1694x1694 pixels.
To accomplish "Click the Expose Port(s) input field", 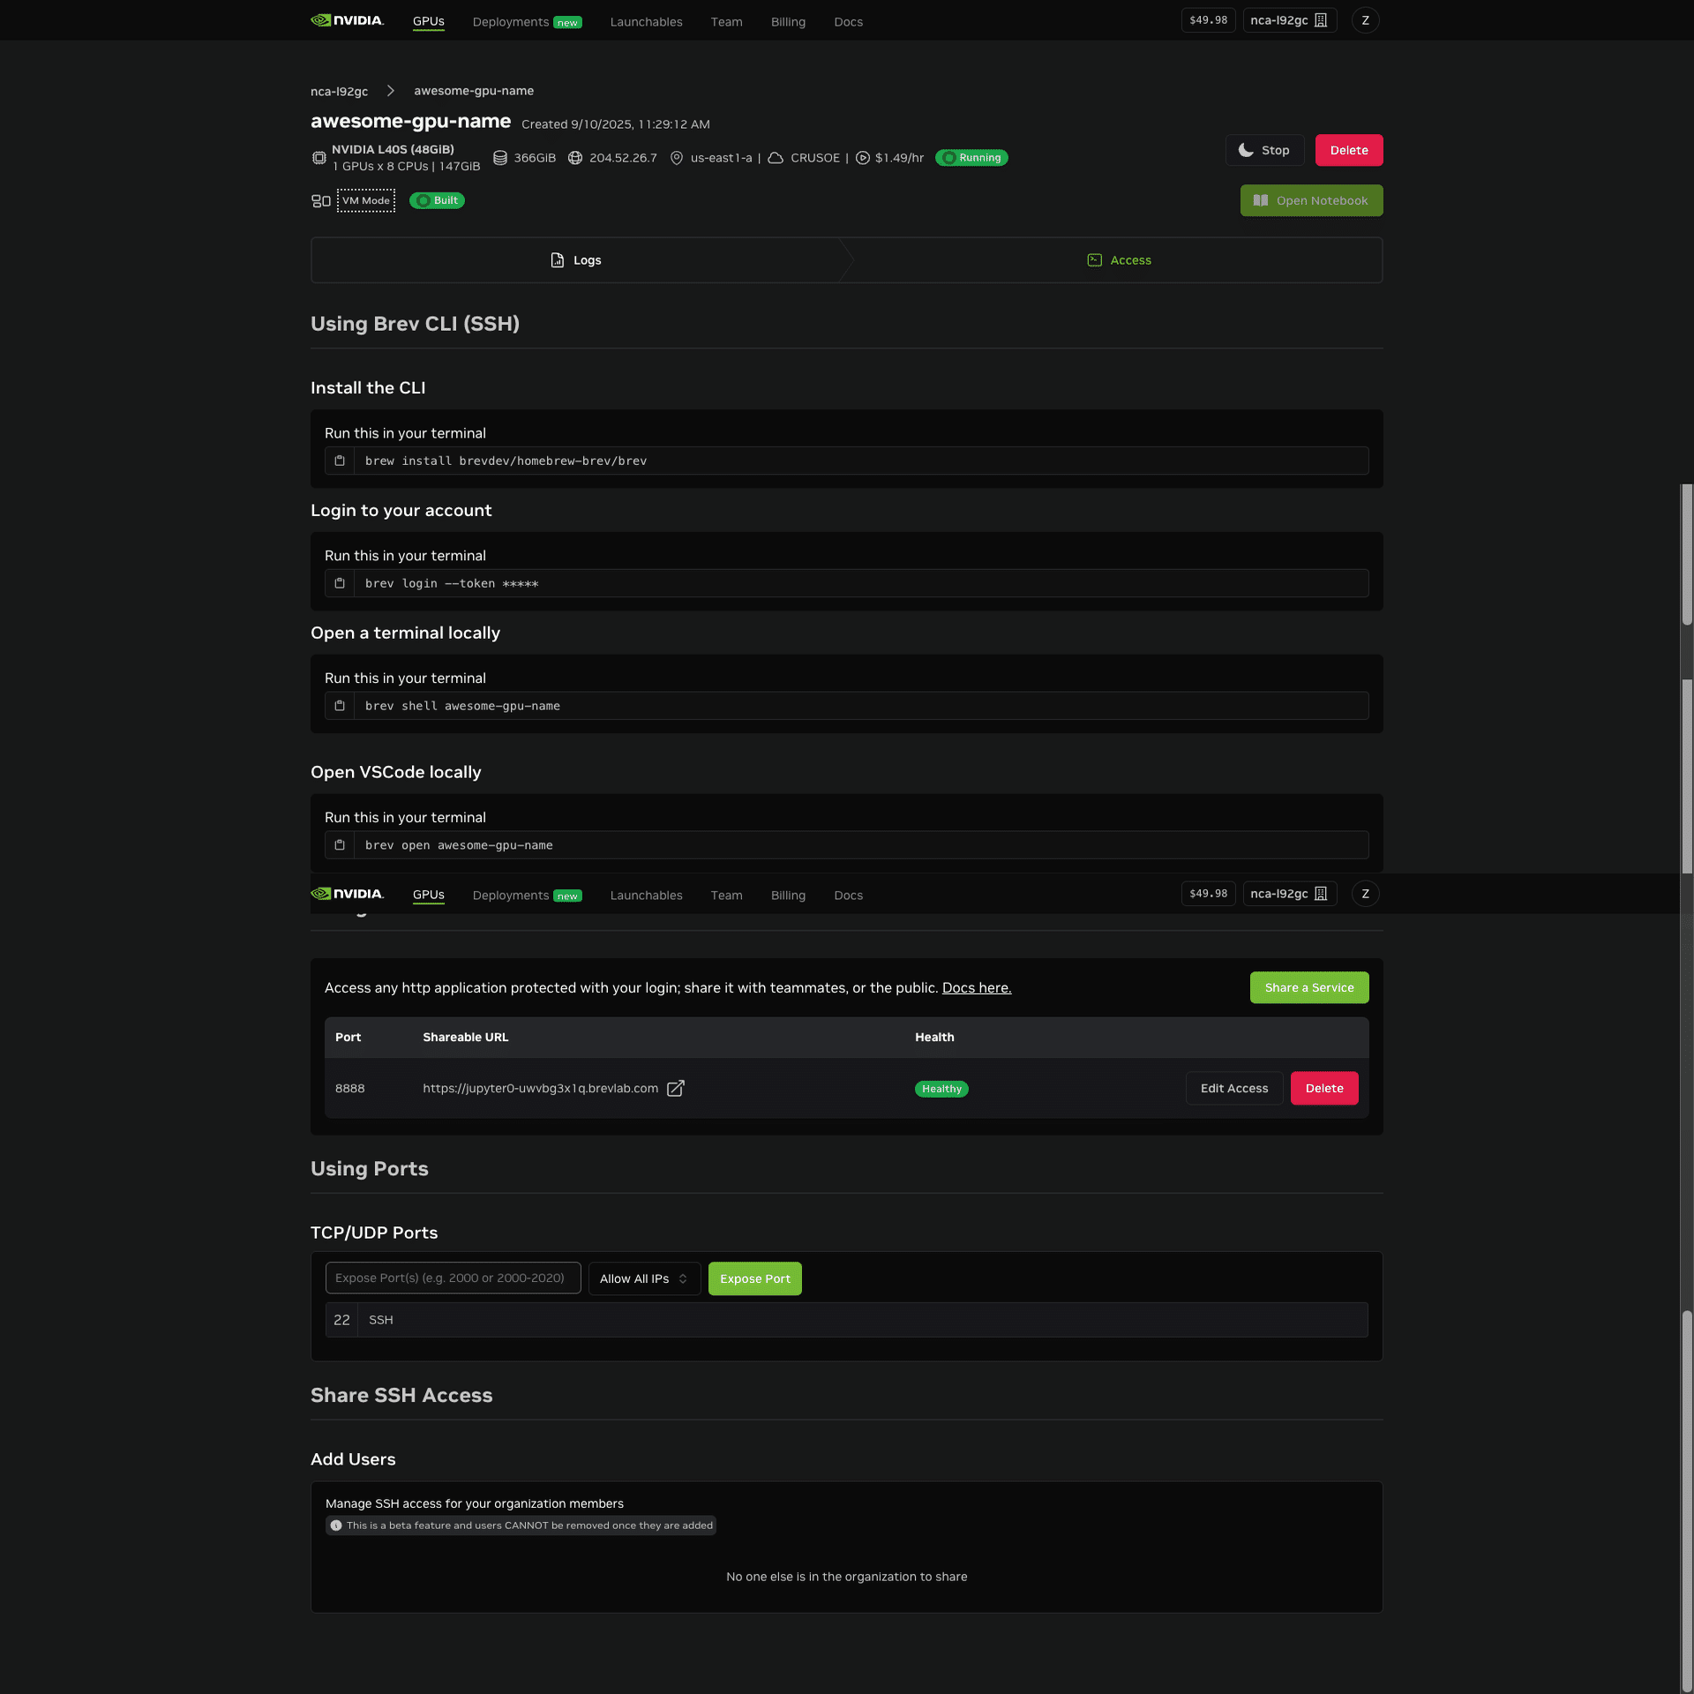I will coord(453,1278).
